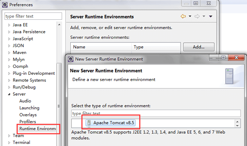247x146 pixels.
Task: Click the preferences type filter text field
Action: (x=33, y=17)
